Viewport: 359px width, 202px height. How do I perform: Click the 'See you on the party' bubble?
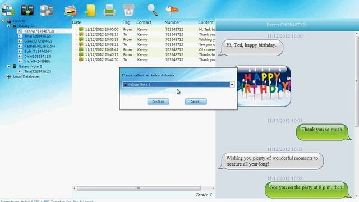pos(307,190)
